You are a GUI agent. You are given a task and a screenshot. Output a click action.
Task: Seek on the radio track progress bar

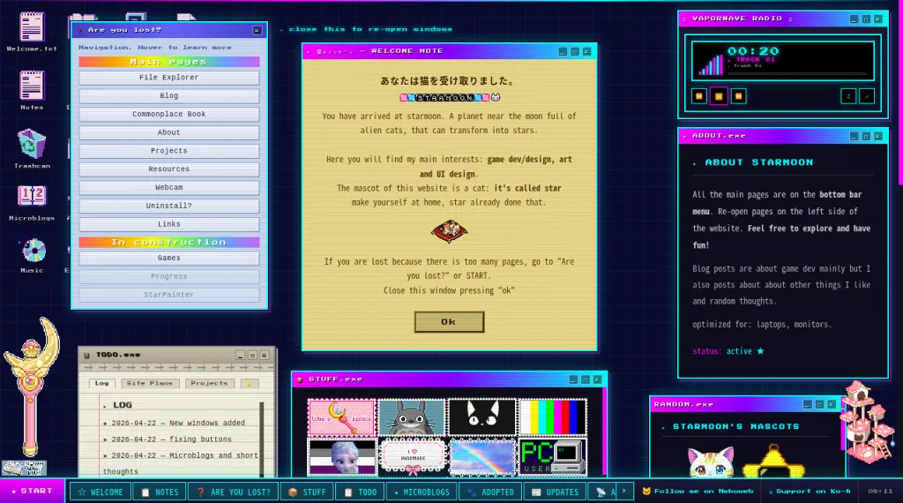tap(797, 73)
